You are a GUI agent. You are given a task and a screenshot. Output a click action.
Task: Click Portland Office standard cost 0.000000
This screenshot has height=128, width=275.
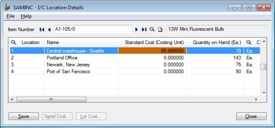(152, 58)
